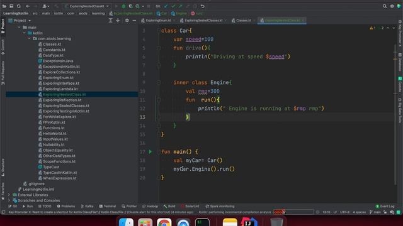Open the user/profile dropdown in toolbar
The height and width of the screenshot is (226, 403).
pyautogui.click(x=46, y=6)
